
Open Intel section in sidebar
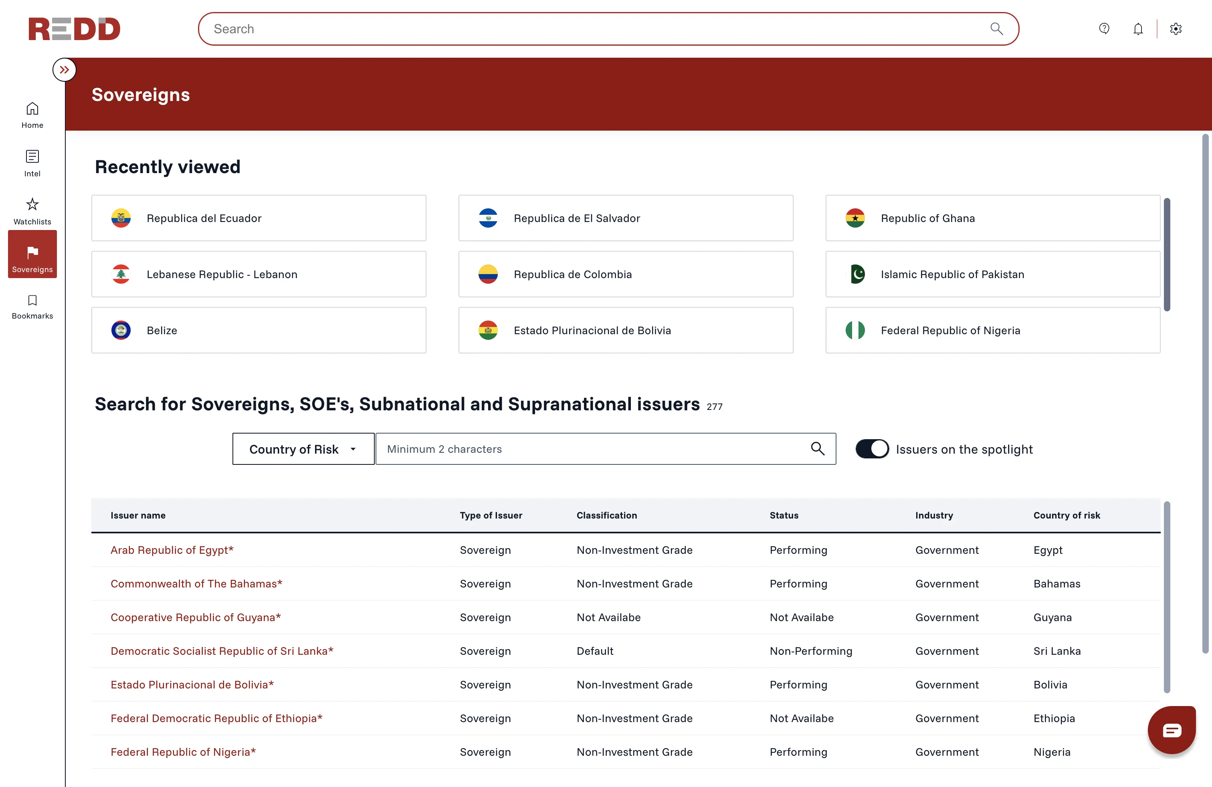tap(32, 163)
